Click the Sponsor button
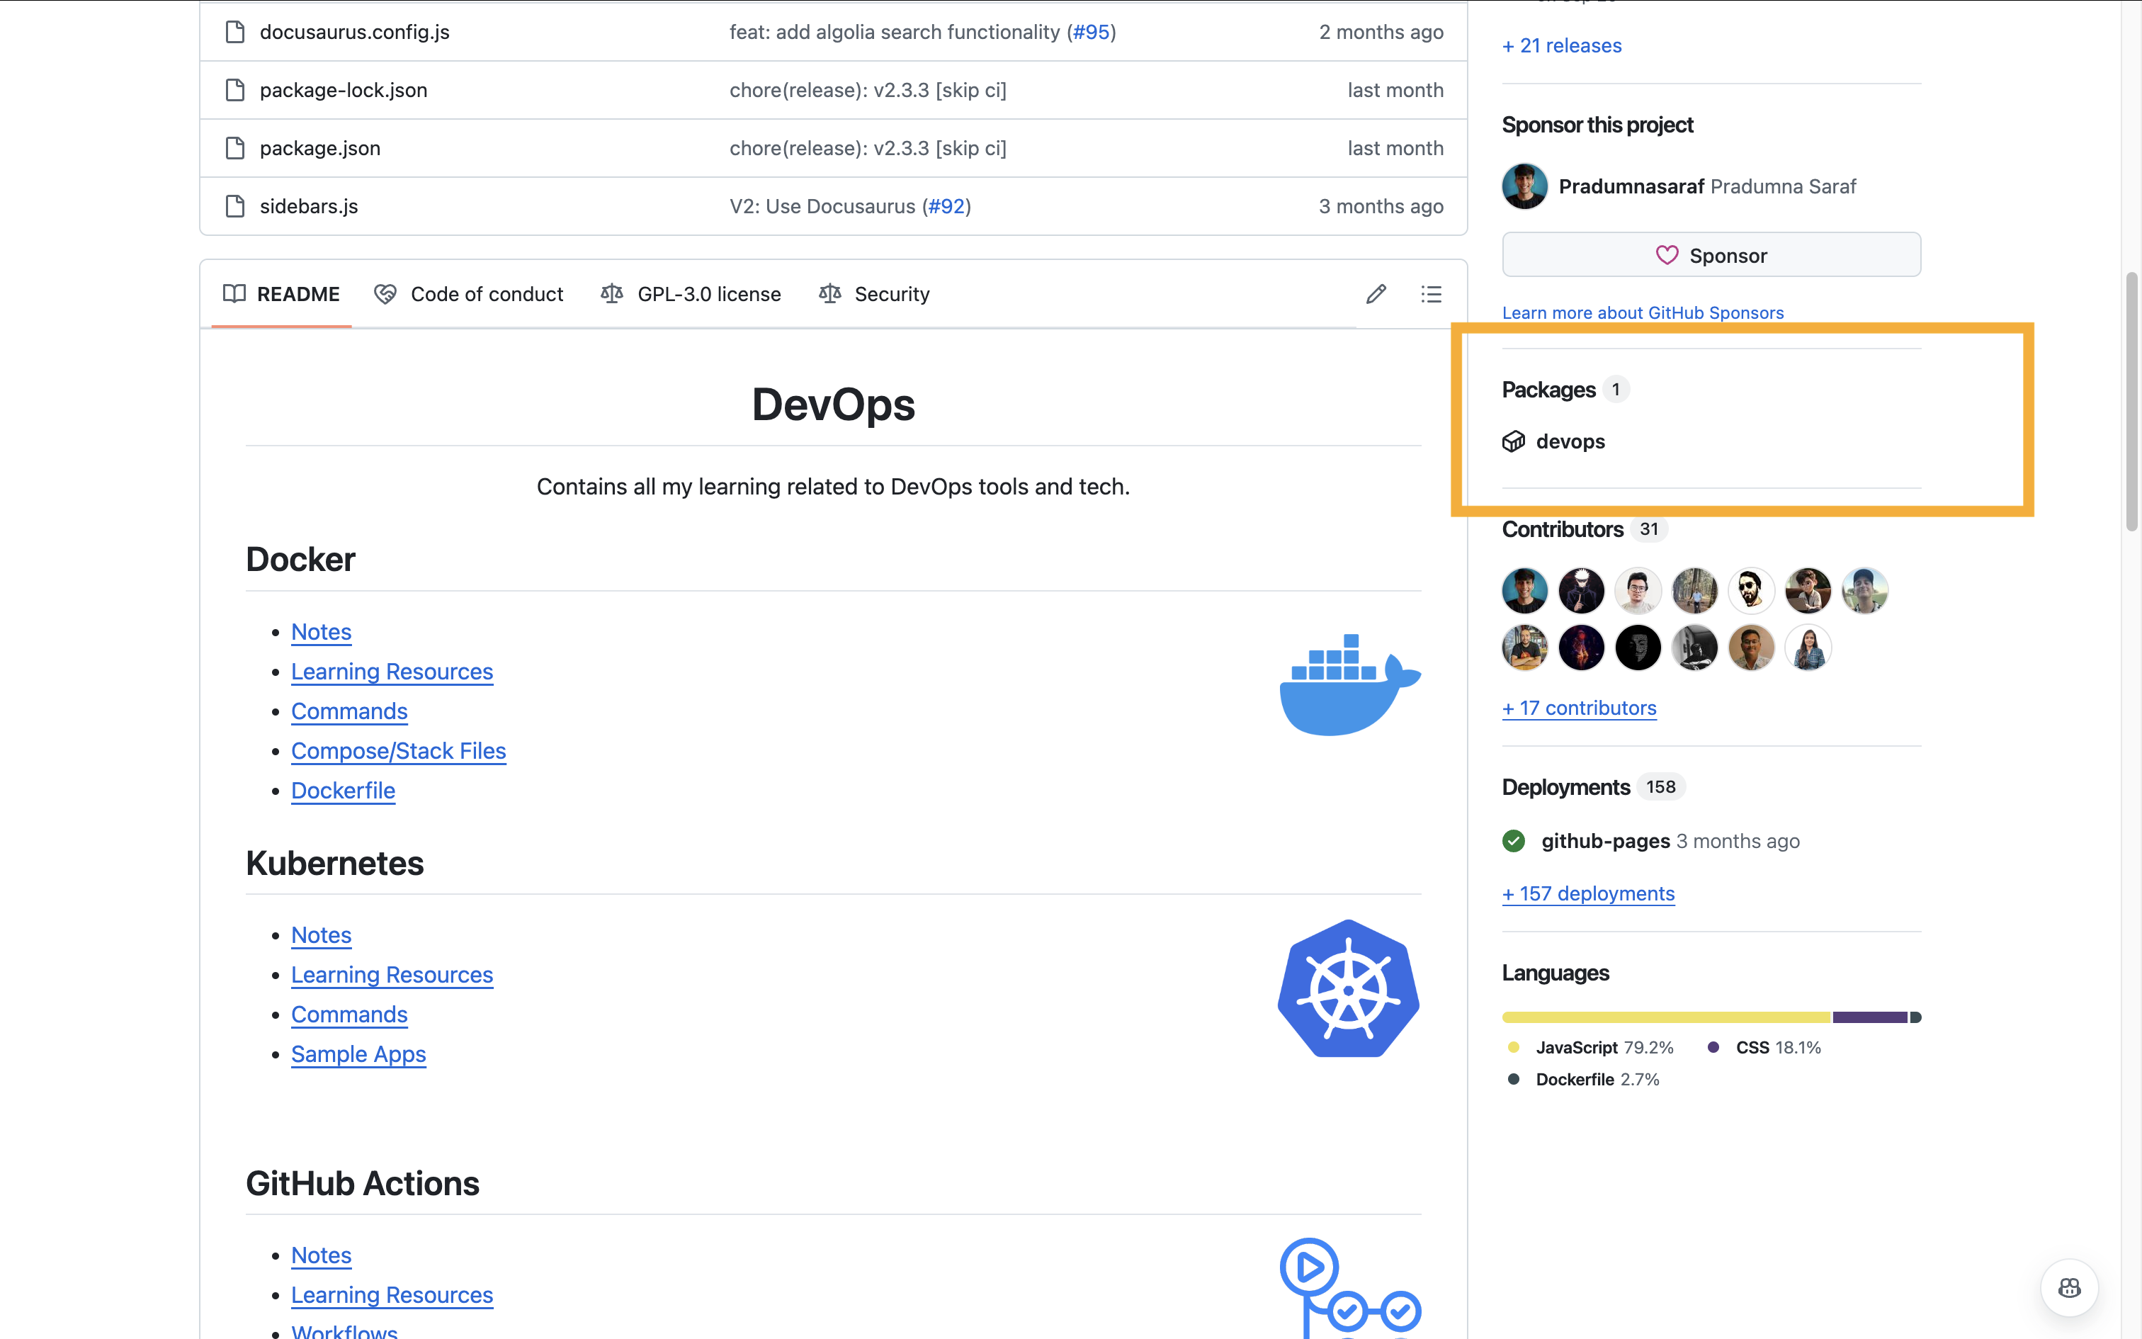Image resolution: width=2142 pixels, height=1339 pixels. [x=1710, y=255]
